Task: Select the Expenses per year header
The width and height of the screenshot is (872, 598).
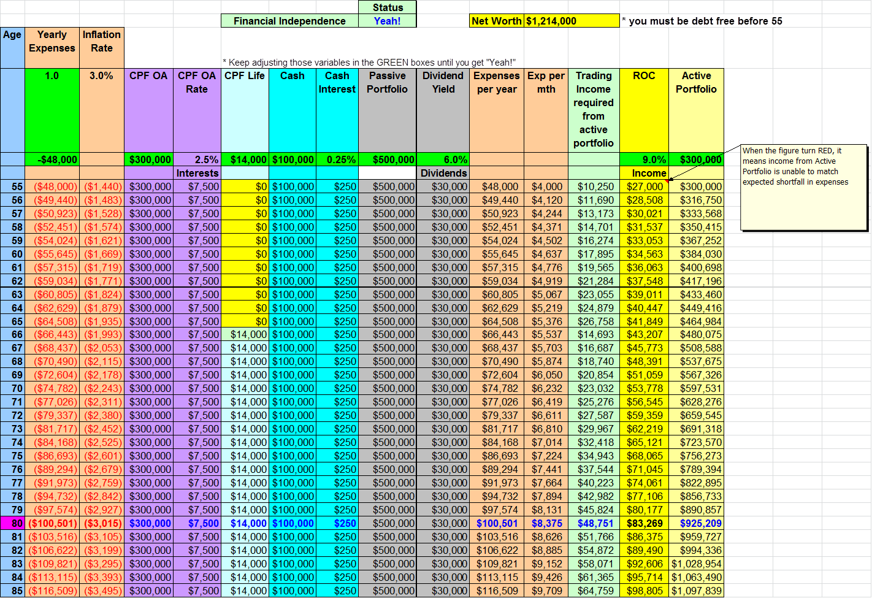Action: tap(497, 110)
